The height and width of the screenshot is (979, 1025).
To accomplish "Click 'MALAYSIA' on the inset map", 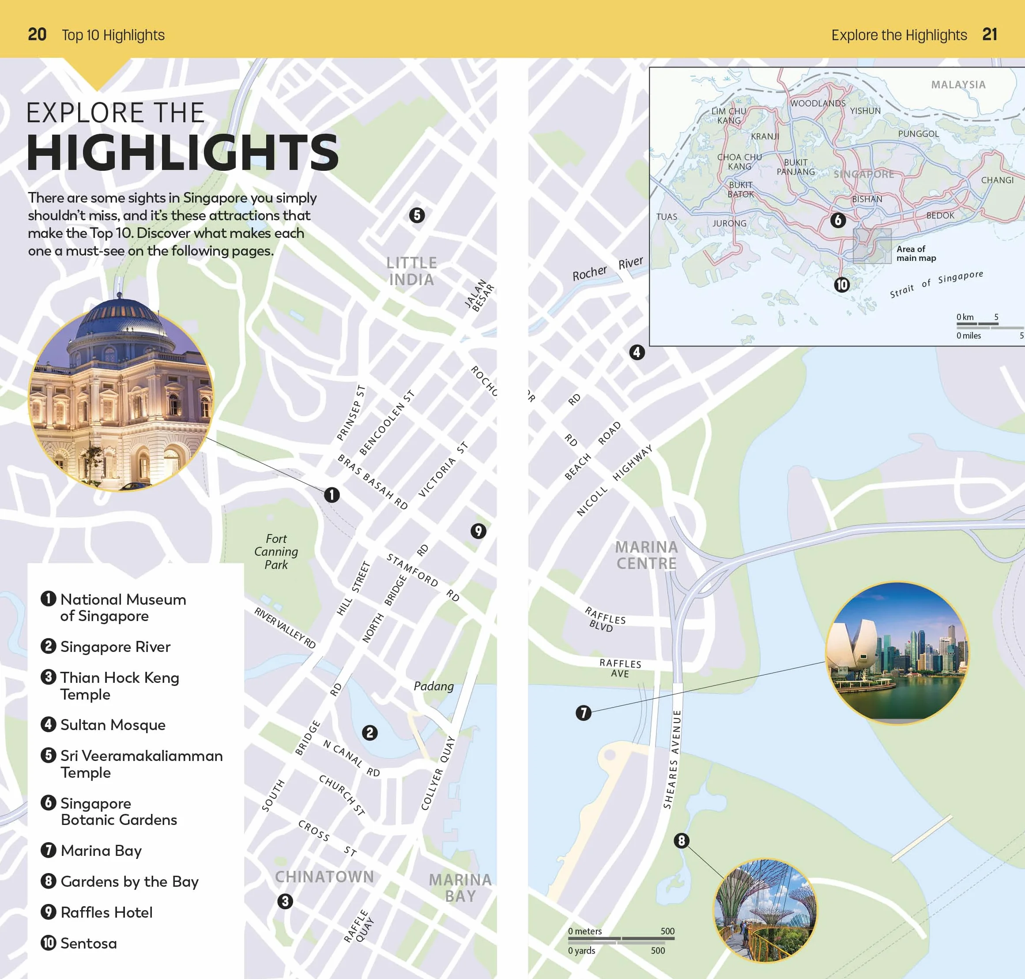I will 958,85.
